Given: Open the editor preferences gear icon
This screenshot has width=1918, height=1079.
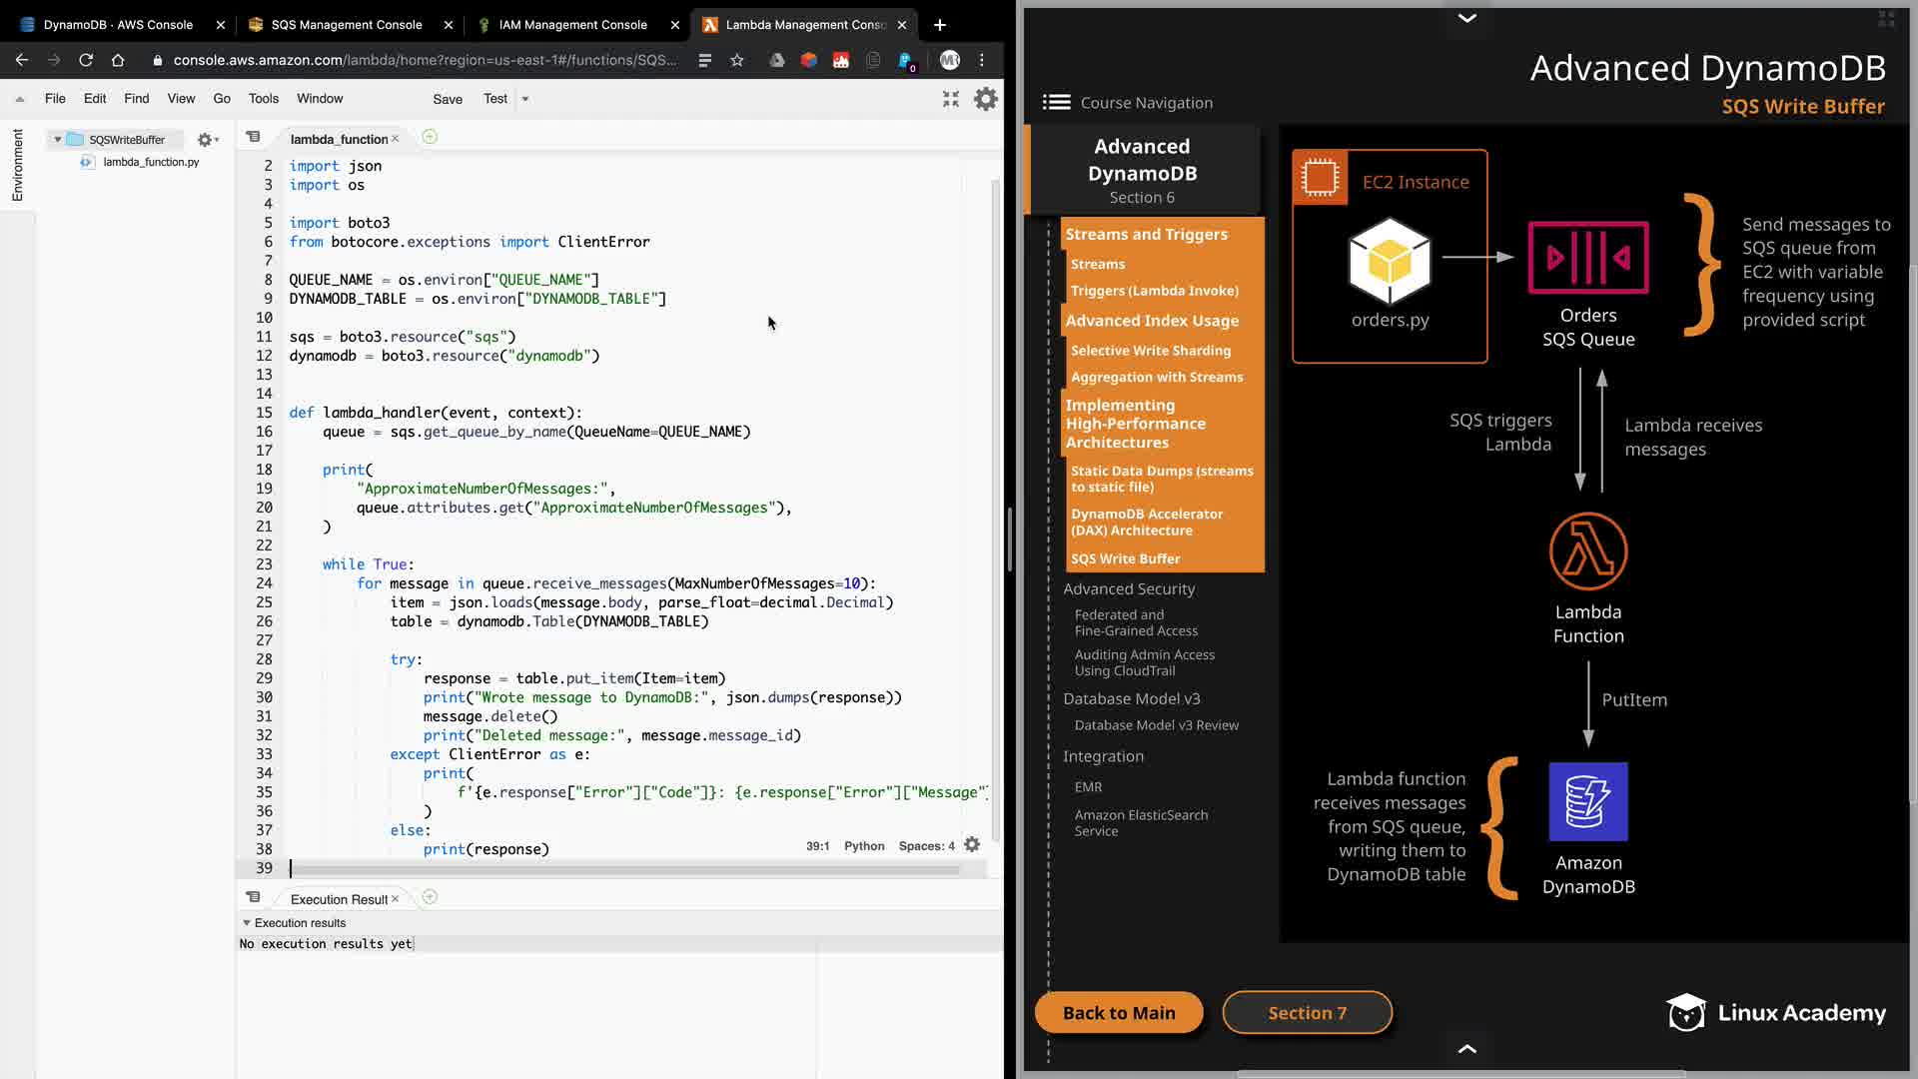Looking at the screenshot, I should pos(985,99).
